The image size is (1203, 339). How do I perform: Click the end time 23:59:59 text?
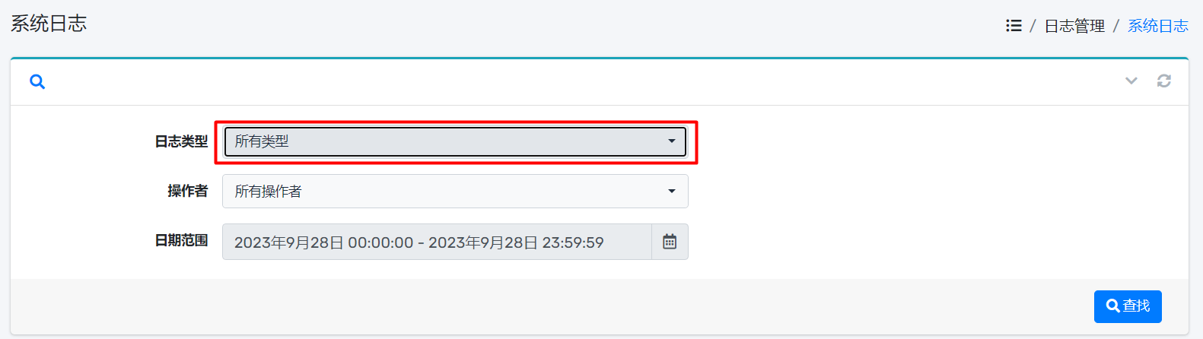[573, 242]
